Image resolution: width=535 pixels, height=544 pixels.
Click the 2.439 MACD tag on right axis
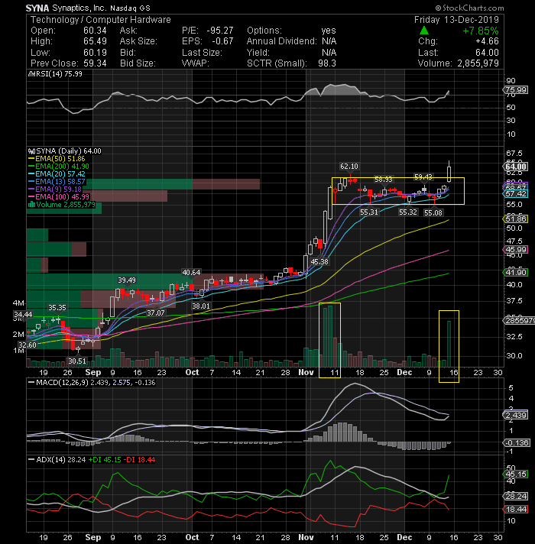tap(516, 416)
